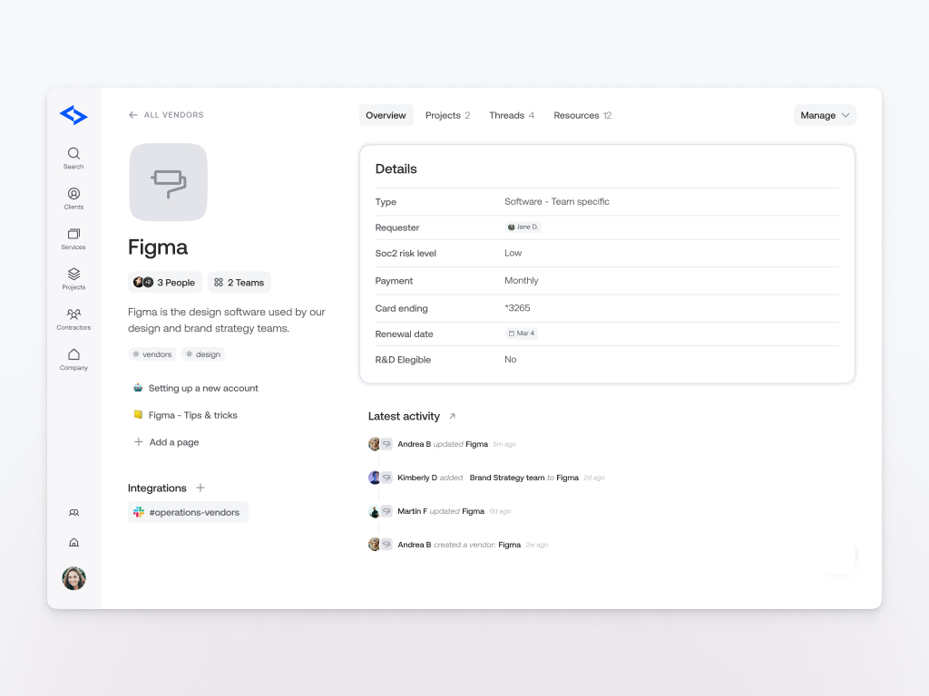The height and width of the screenshot is (696, 929).
Task: Click the Mar 4 renewal date chip
Action: (x=522, y=333)
